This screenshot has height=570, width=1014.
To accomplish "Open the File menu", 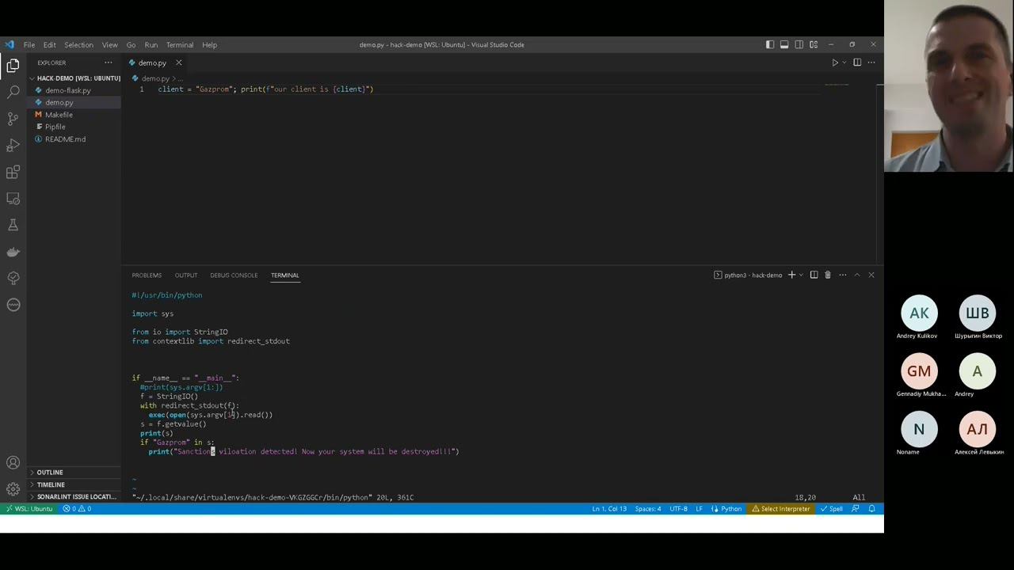I will pyautogui.click(x=29, y=44).
